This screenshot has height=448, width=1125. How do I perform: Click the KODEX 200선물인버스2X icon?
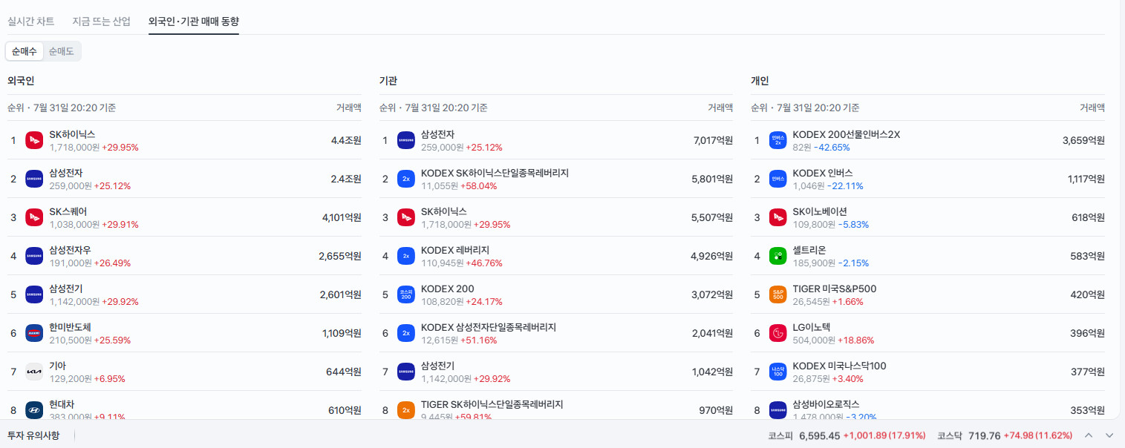pyautogui.click(x=778, y=140)
